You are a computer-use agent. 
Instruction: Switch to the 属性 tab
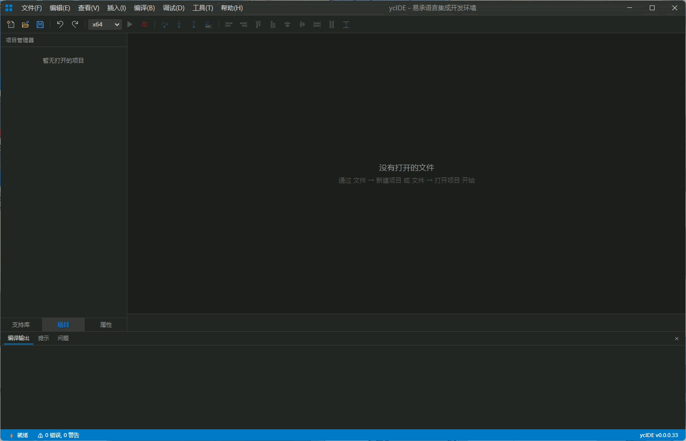[106, 325]
